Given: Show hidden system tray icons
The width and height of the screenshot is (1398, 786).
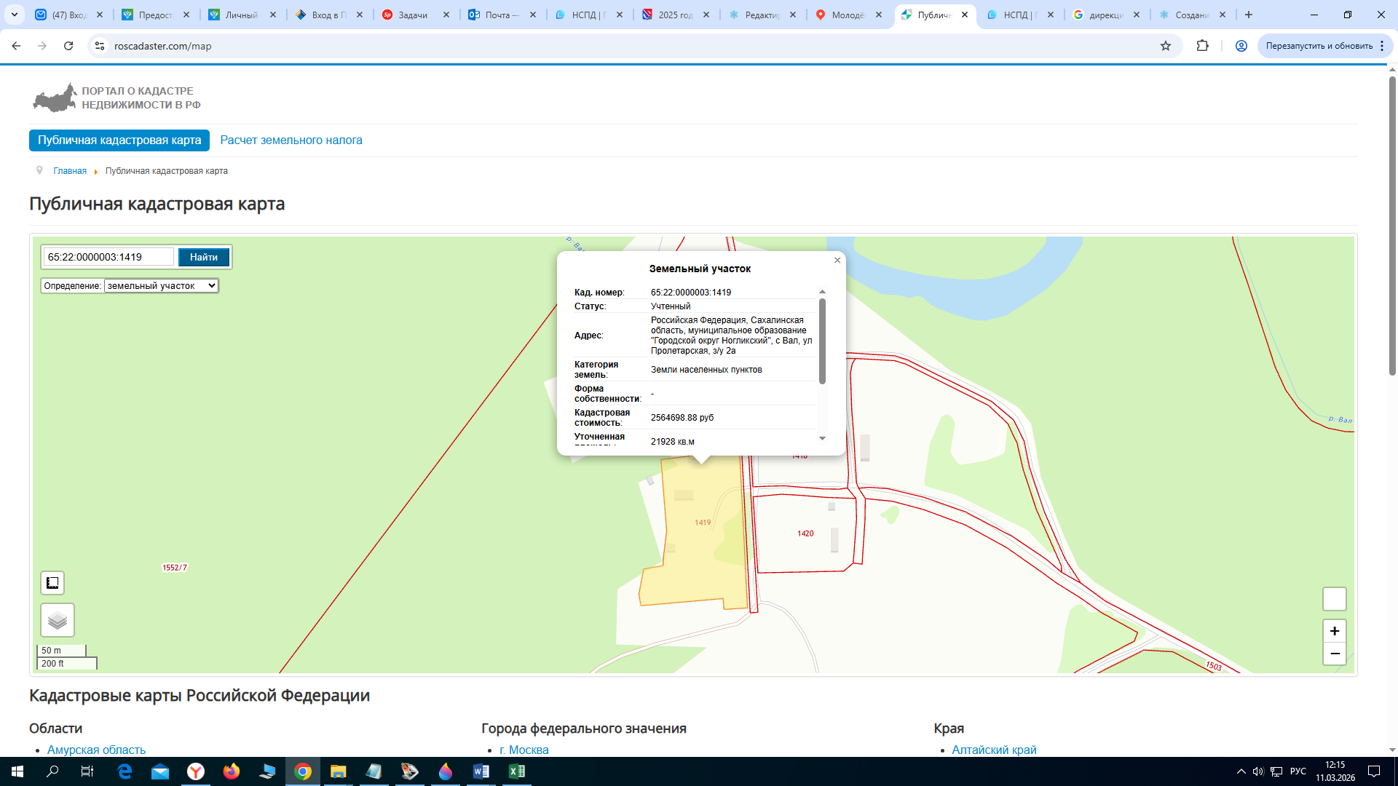Looking at the screenshot, I should pyautogui.click(x=1241, y=771).
